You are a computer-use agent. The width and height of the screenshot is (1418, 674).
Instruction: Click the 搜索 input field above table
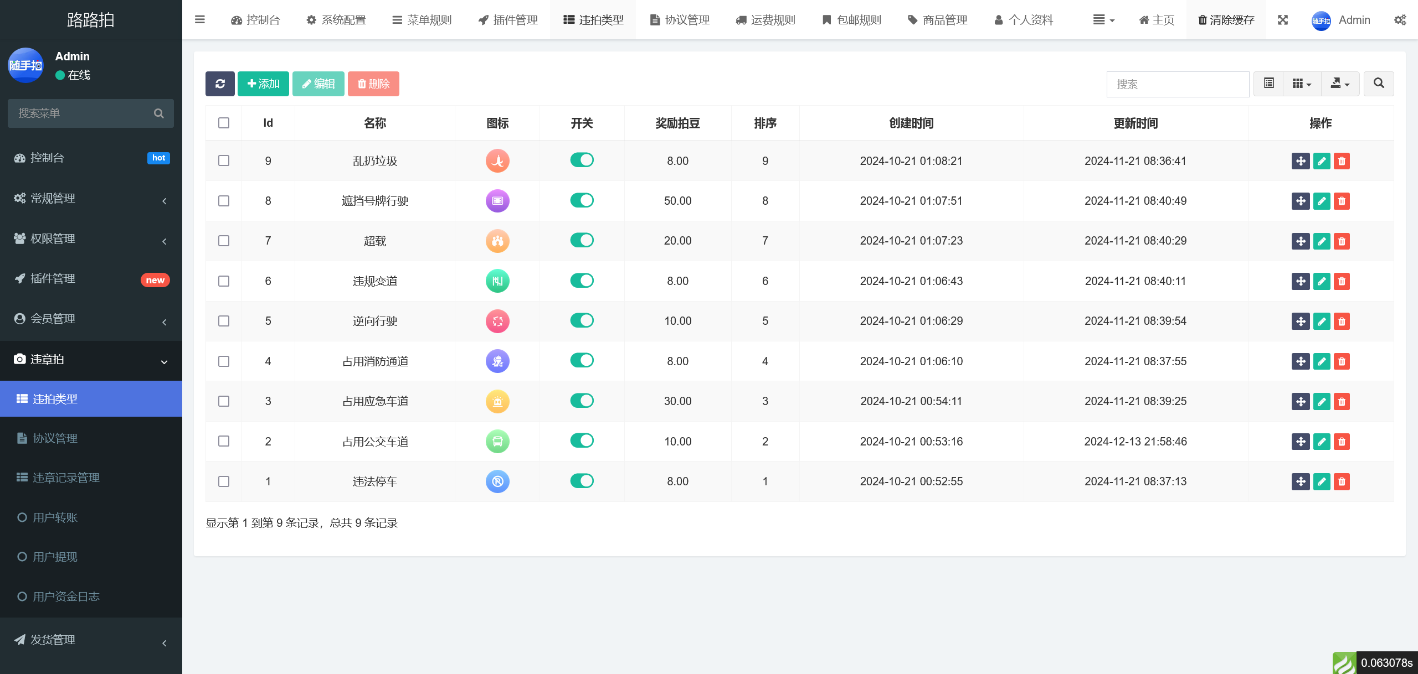[x=1178, y=84]
